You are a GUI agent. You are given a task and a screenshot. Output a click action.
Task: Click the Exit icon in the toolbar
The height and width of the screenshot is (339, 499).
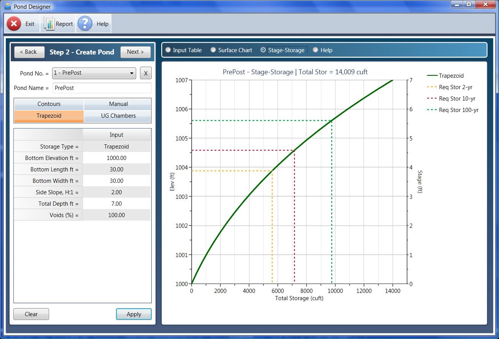[x=14, y=23]
